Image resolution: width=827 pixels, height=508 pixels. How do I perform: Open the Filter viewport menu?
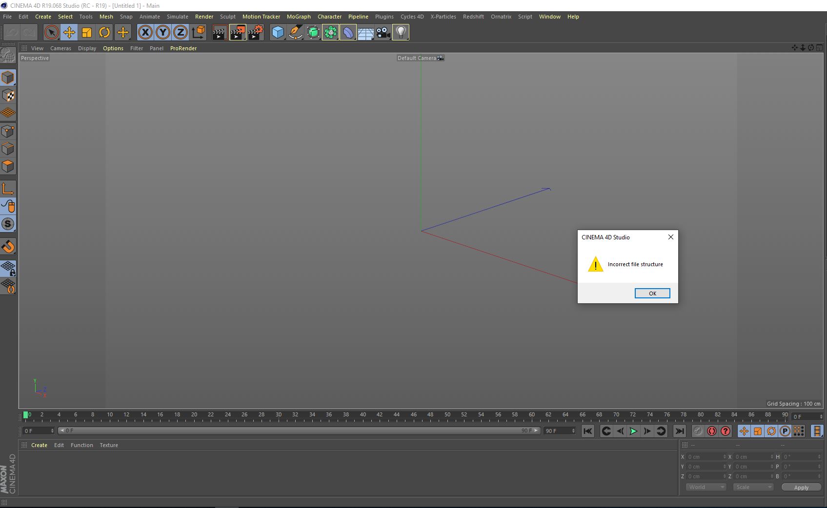coord(137,48)
